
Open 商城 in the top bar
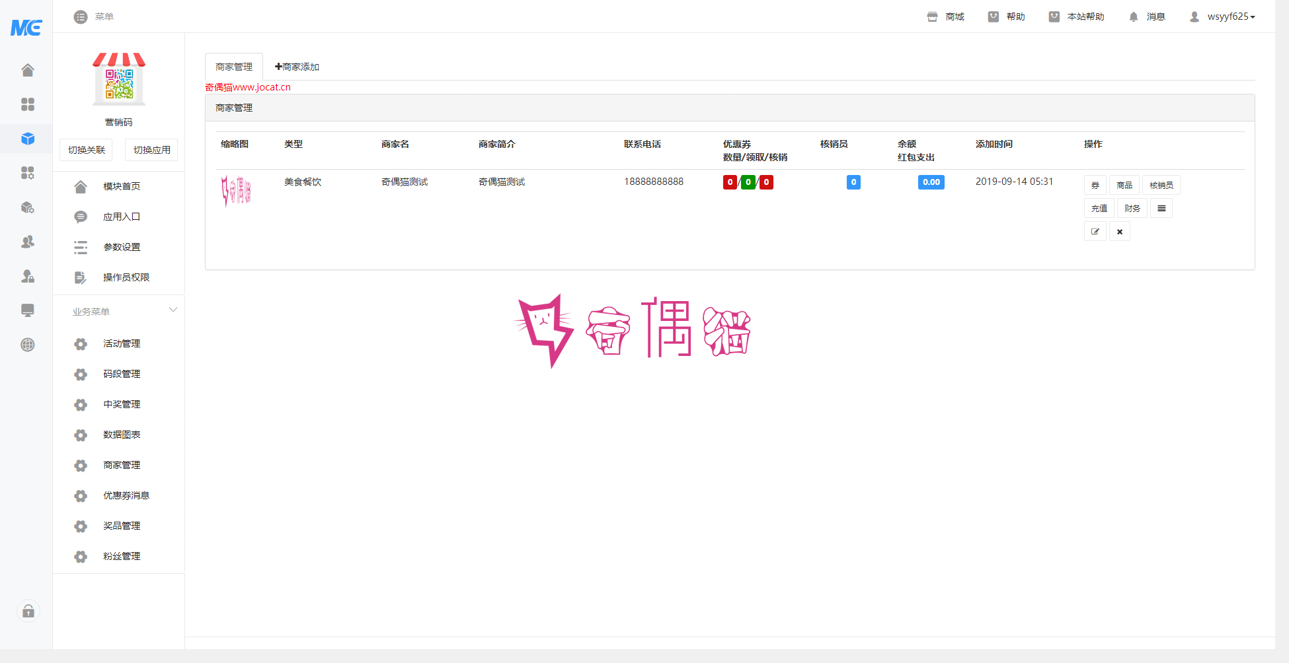tap(946, 17)
